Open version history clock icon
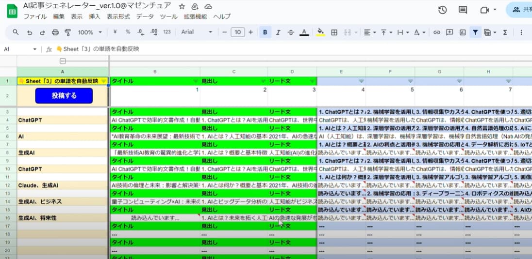532x259 pixels. [442, 10]
